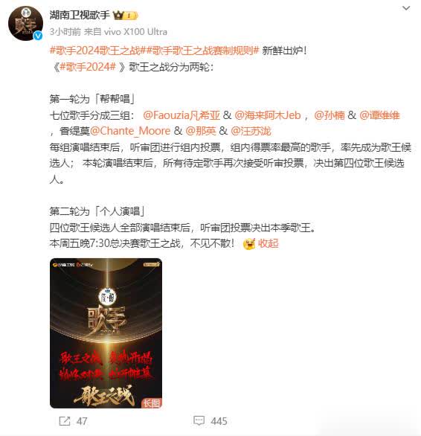Open the post options chevron menu
The height and width of the screenshot is (436, 421).
point(406,8)
